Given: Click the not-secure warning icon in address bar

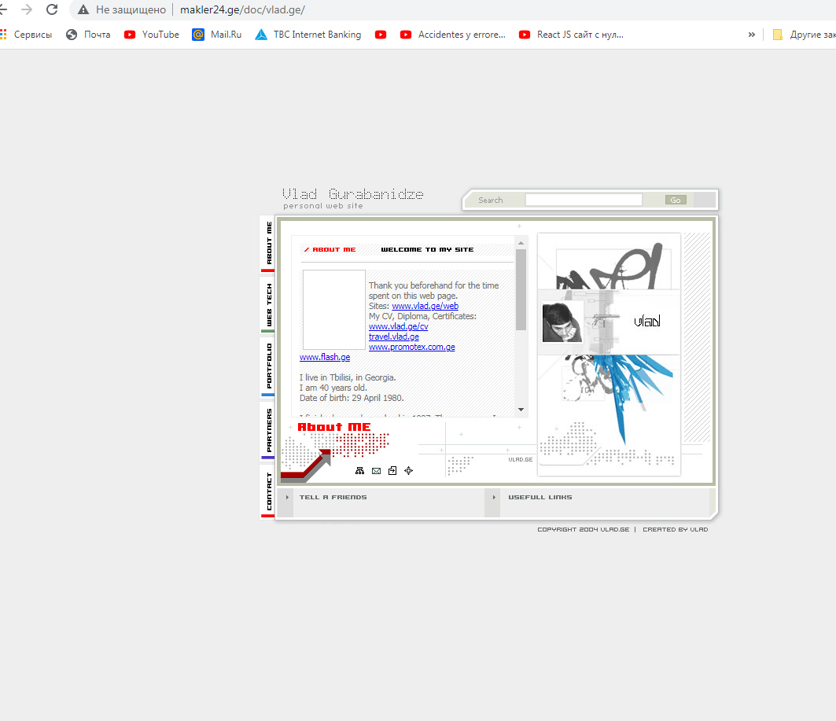Looking at the screenshot, I should point(83,9).
